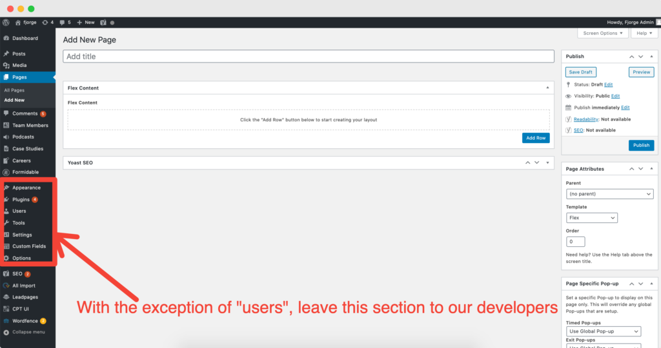
Task: Open the Screen Options tab
Action: point(603,33)
